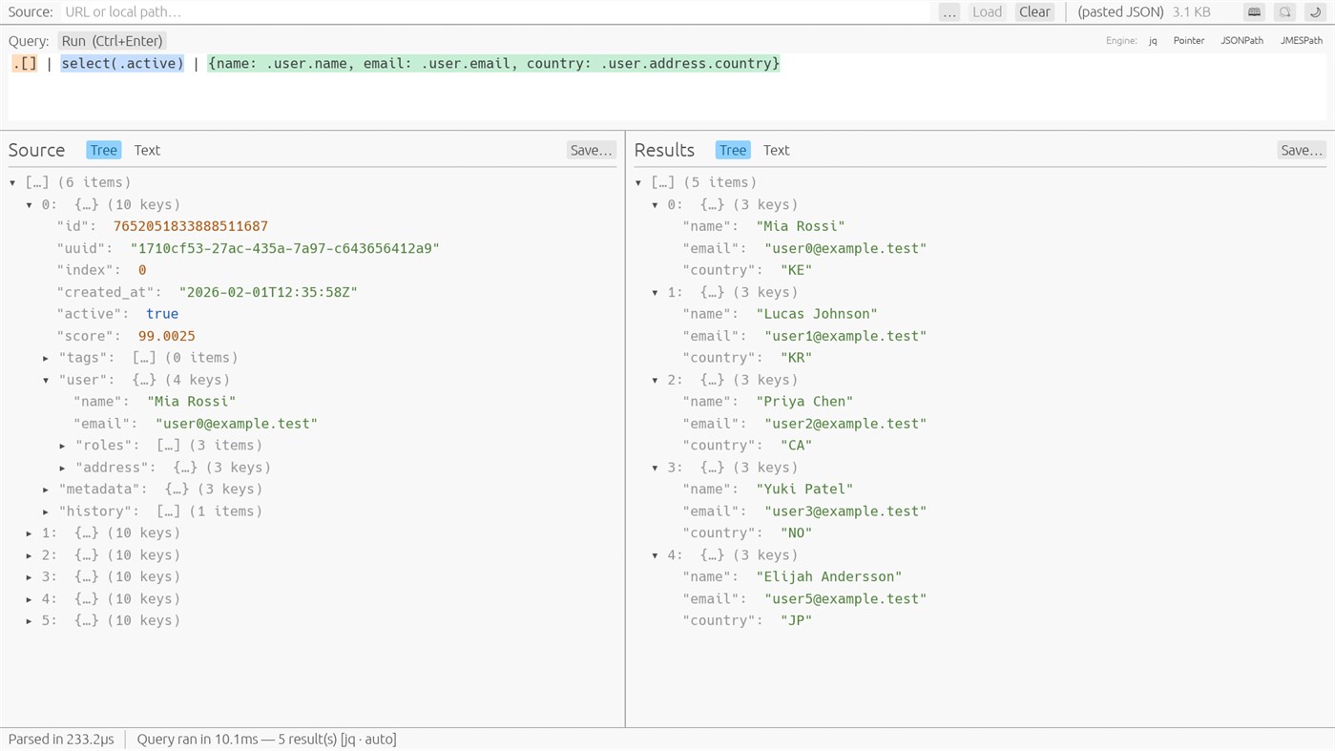Switch Results panel to Tree view

point(733,150)
